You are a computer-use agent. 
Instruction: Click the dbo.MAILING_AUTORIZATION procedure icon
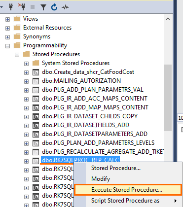(x=36, y=81)
